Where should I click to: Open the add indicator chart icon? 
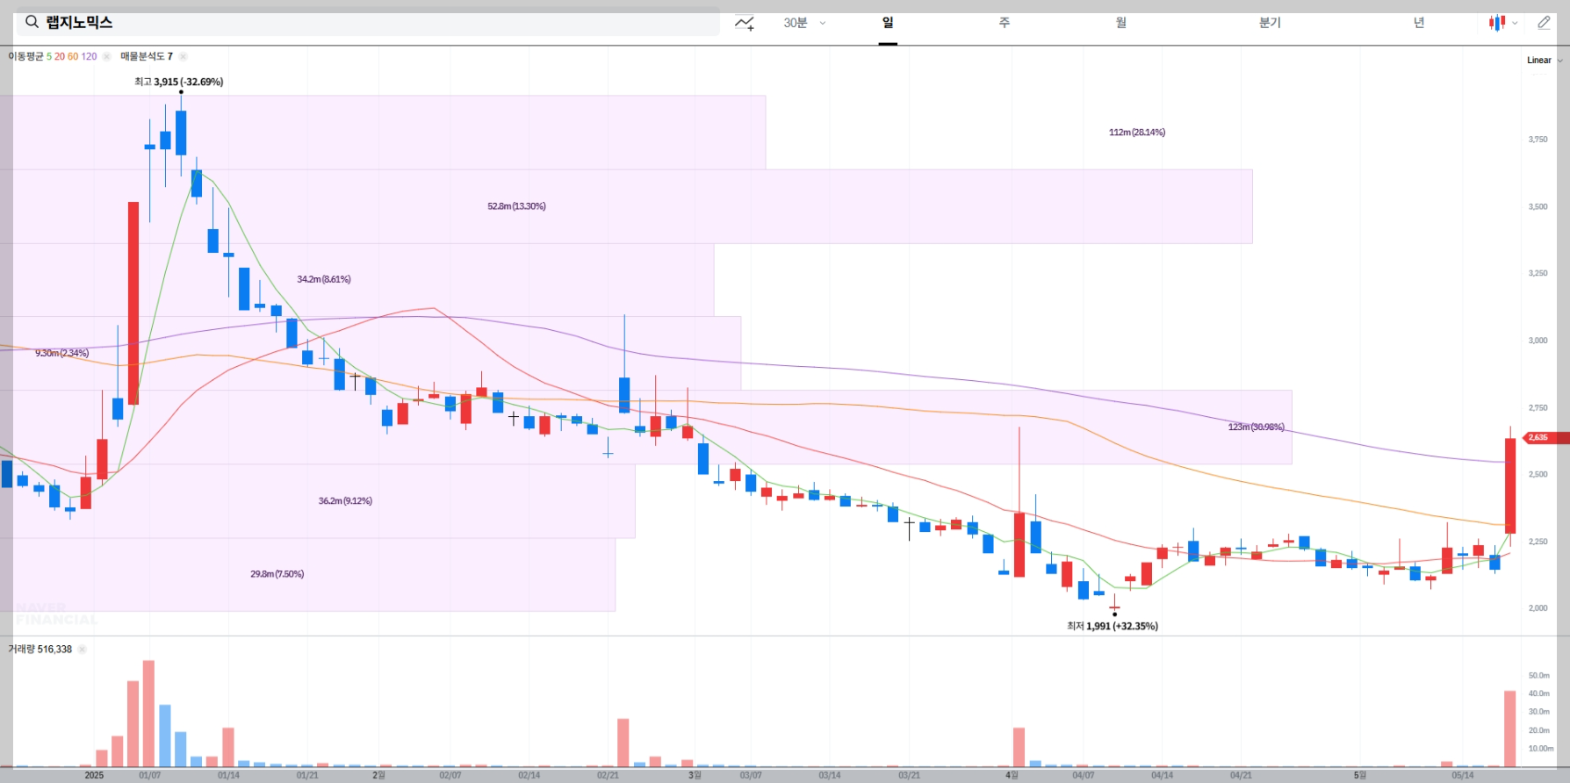(745, 23)
